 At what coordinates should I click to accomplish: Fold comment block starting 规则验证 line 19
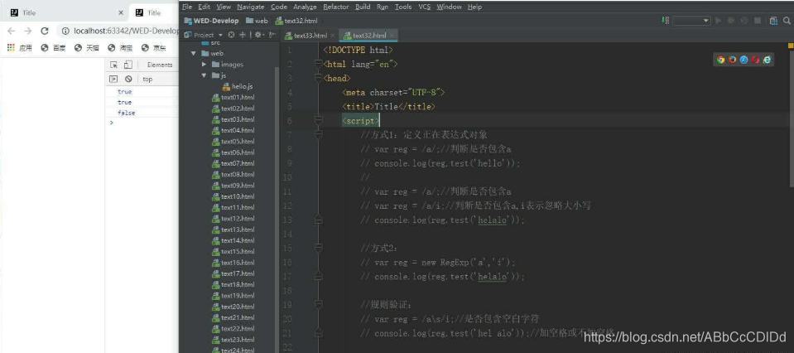318,305
